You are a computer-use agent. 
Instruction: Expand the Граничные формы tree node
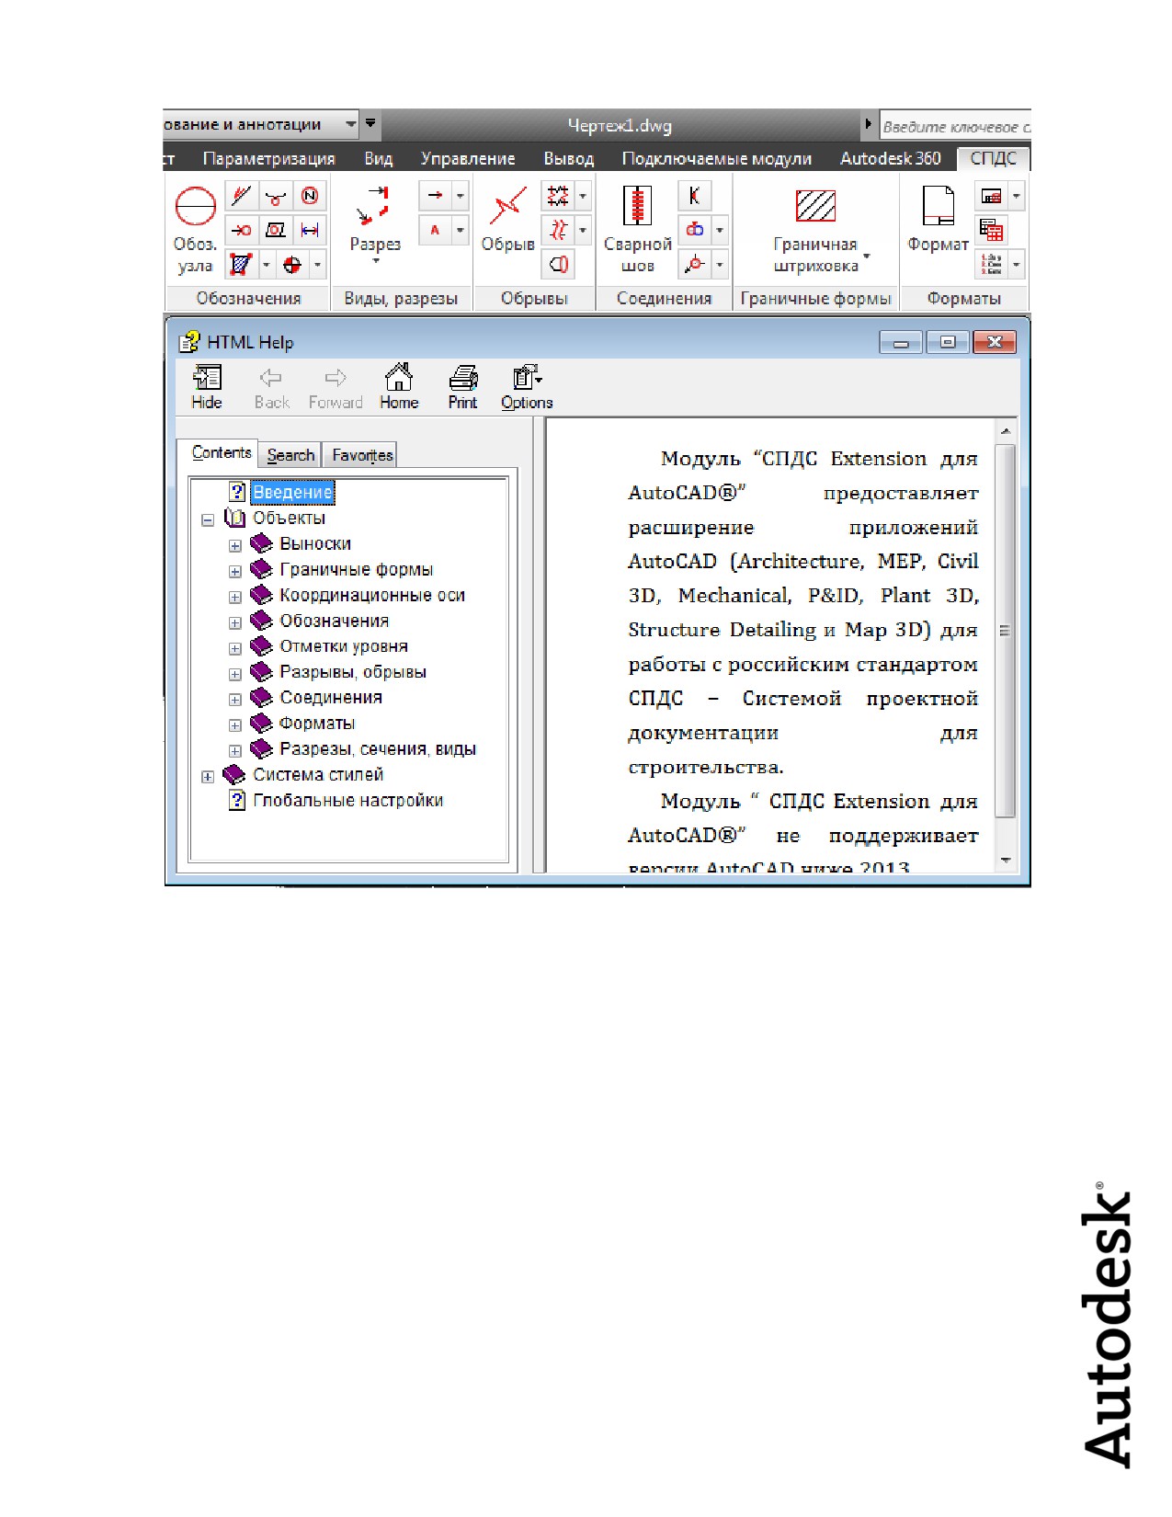[x=235, y=571]
